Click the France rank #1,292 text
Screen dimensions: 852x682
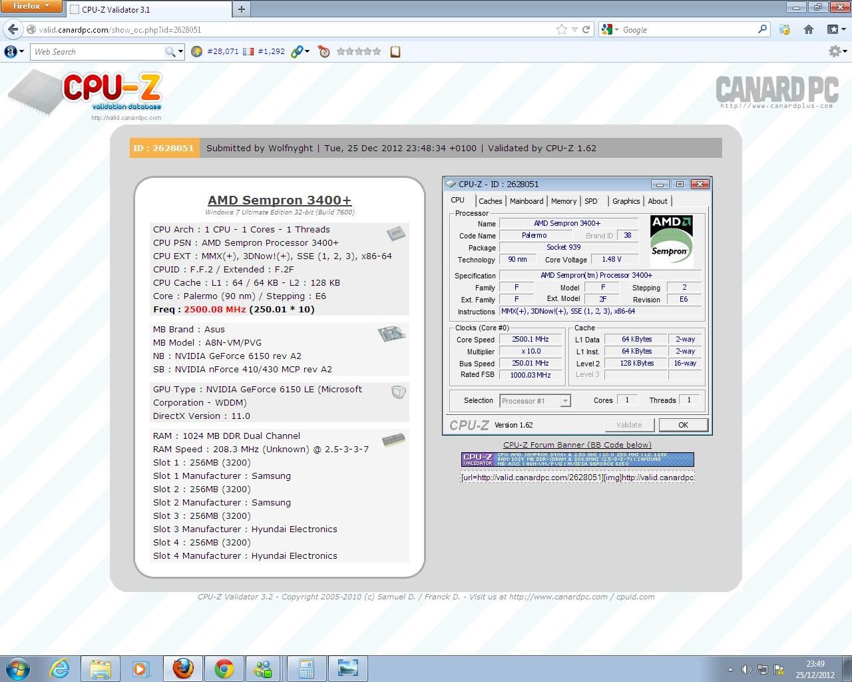[271, 51]
